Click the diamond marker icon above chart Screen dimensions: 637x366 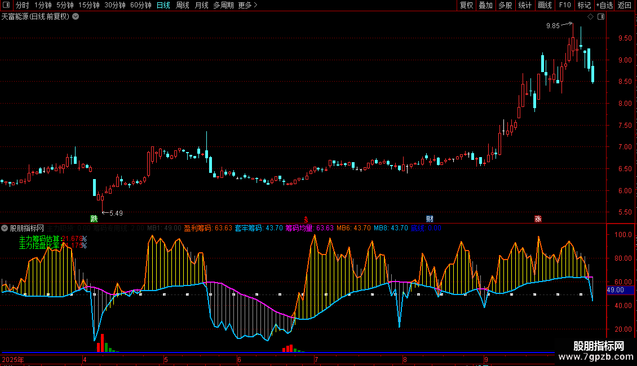click(x=590, y=17)
